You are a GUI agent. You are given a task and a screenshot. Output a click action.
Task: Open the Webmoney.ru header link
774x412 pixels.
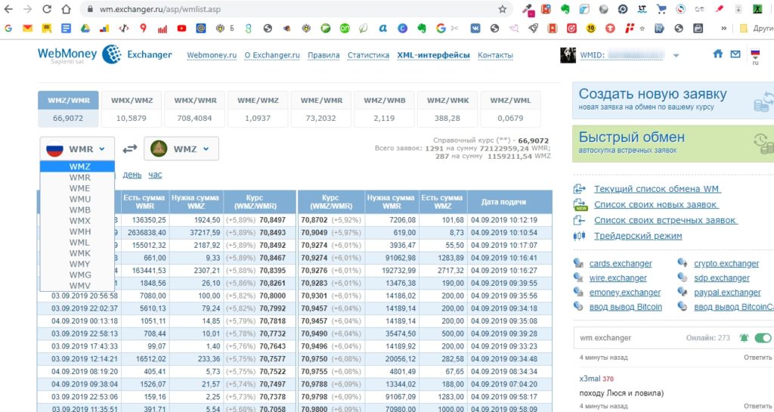tap(212, 55)
